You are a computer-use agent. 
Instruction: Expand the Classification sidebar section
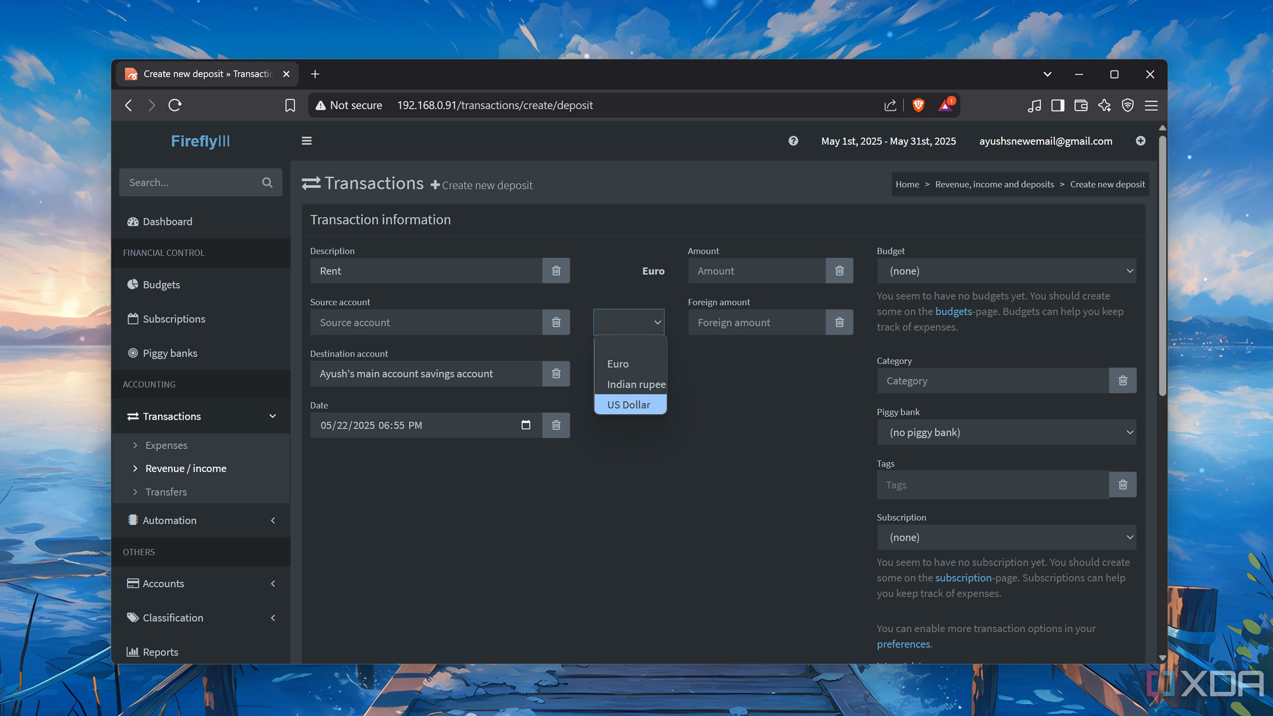pyautogui.click(x=273, y=618)
